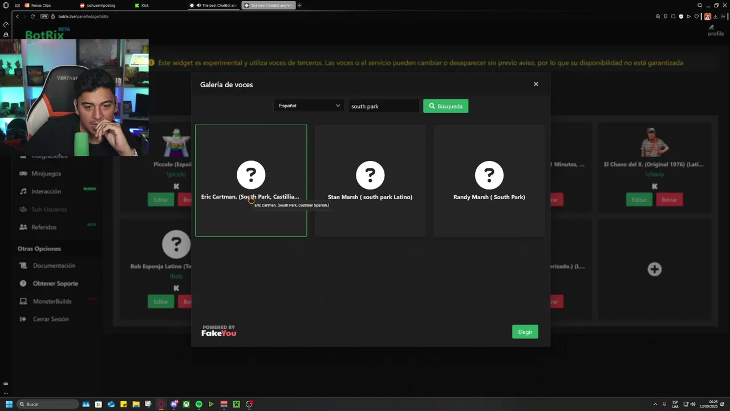Click the BotRix profile image
730x411 pixels.
715,31
